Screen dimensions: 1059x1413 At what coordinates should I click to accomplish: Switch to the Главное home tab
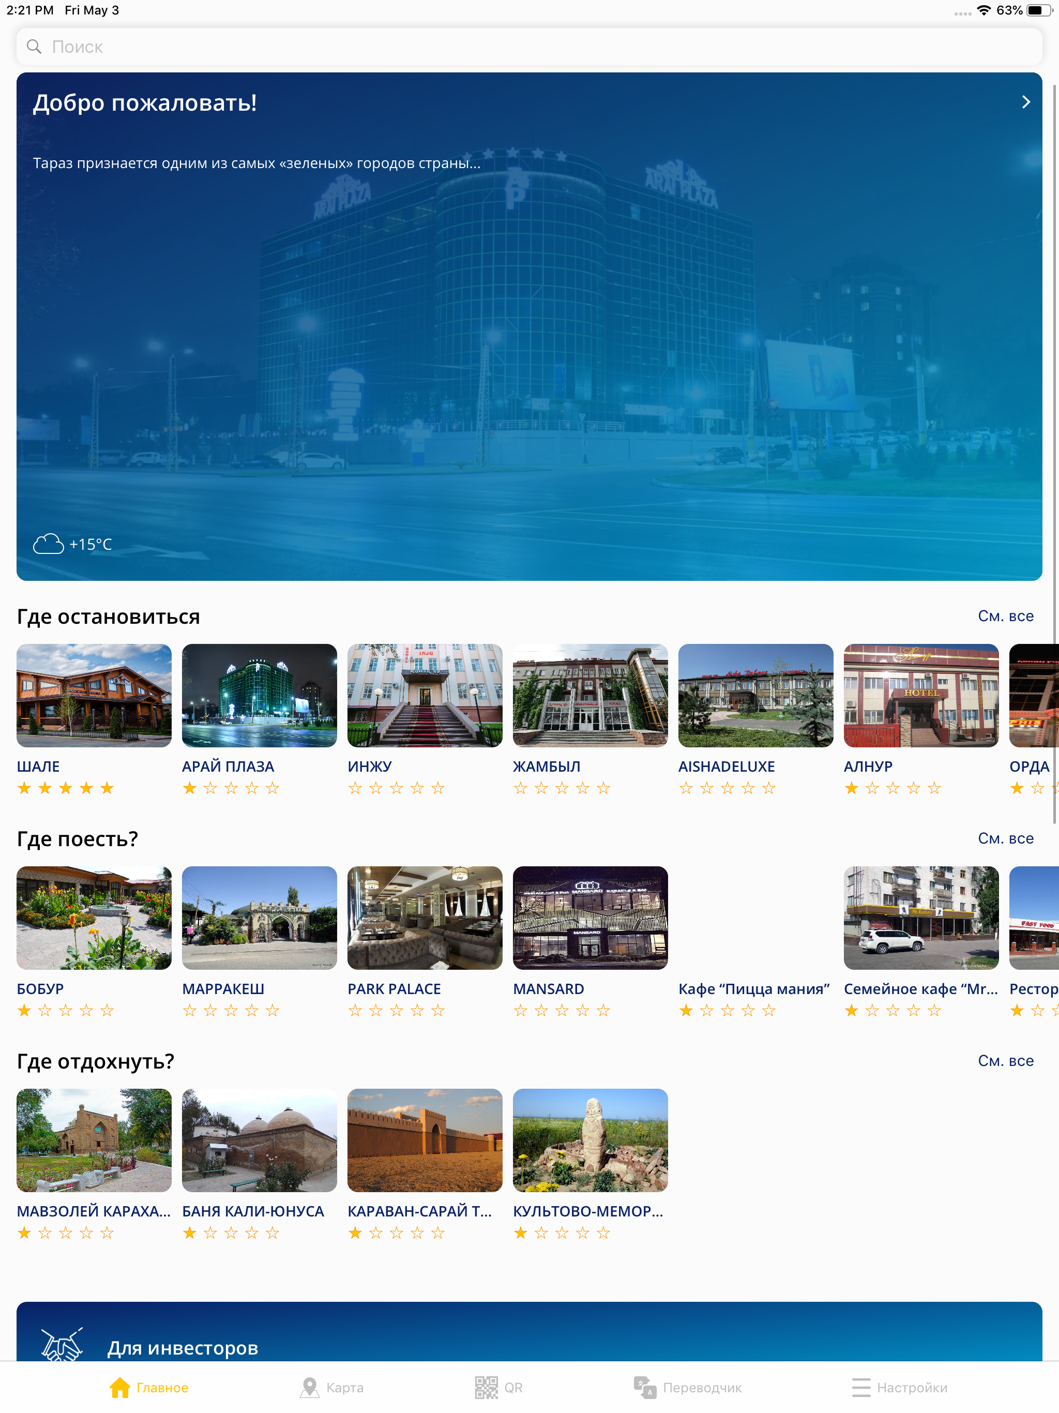(149, 1388)
